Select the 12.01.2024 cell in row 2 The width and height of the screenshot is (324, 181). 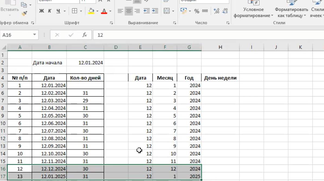[85, 63]
